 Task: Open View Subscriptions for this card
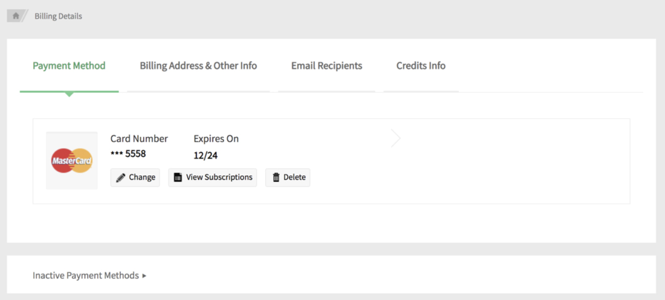pyautogui.click(x=212, y=177)
